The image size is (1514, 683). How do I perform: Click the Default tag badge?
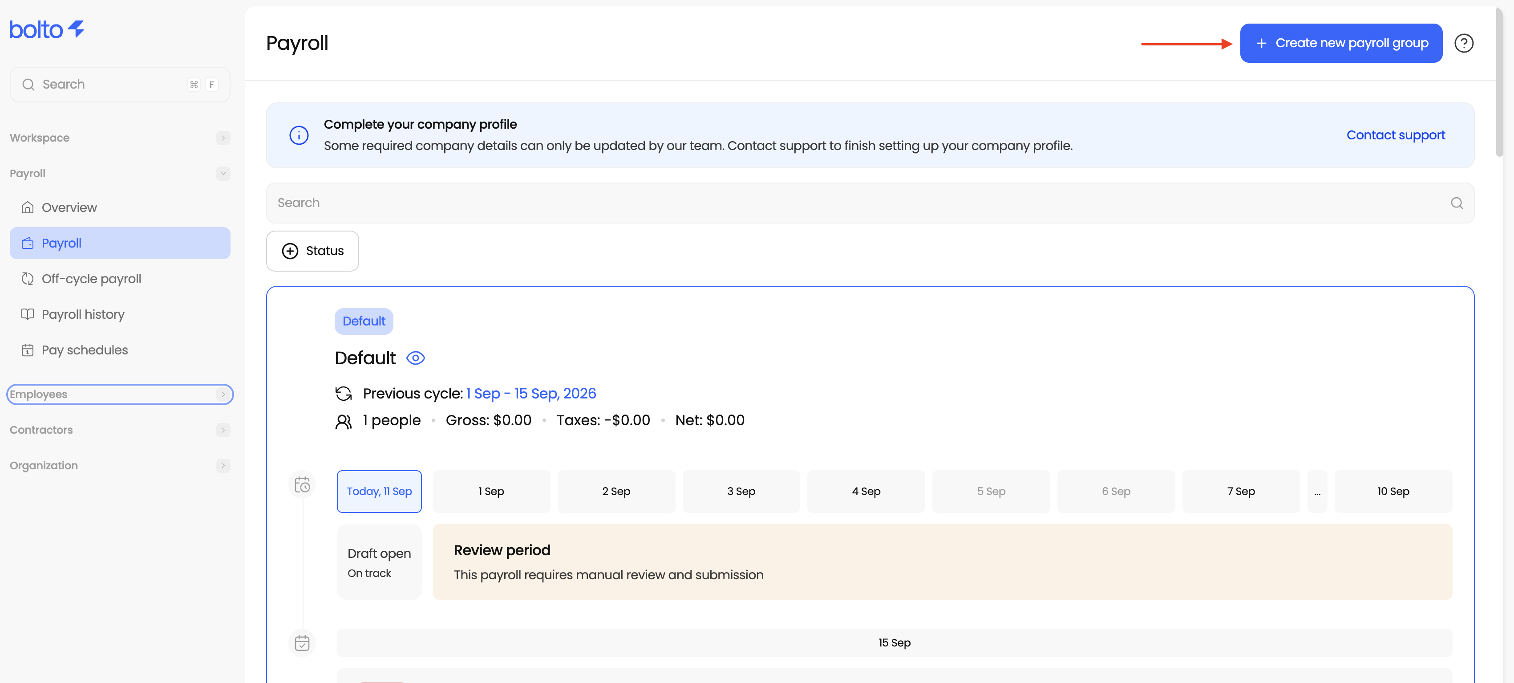364,321
